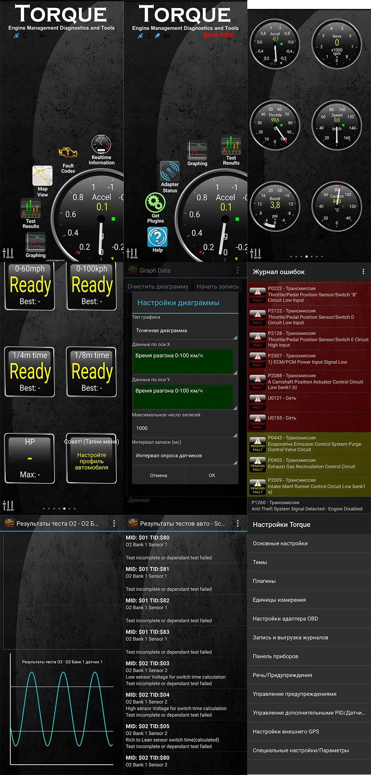Open Test Results on the Fault Codes home screen
Viewport: 371px width, 775px height.
click(x=31, y=208)
